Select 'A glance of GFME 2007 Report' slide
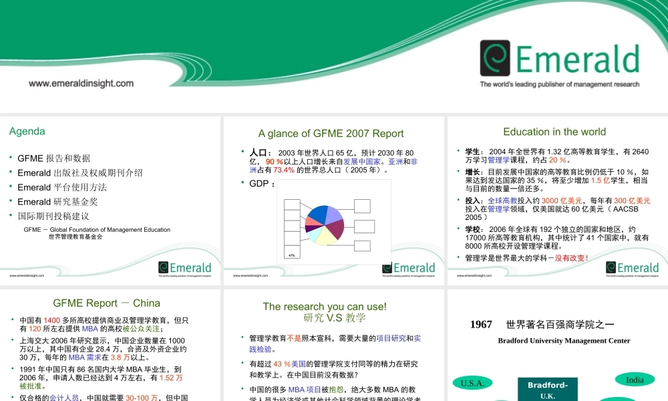Viewport: 668px width, 401px height. coord(333,200)
